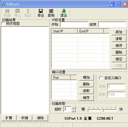Image resolution: width=128 pixels, height=127 pixels.
Task: Click the 扫描 binoculars scan icon
Action: pyautogui.click(x=7, y=11)
